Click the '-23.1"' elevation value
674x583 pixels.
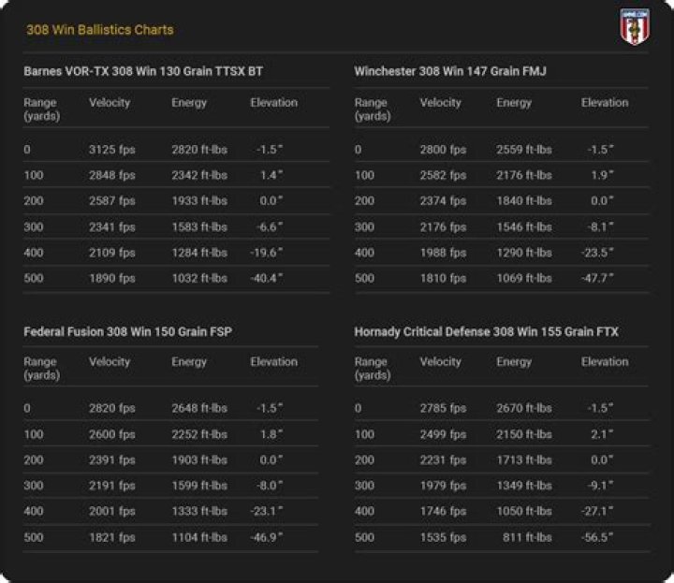pos(267,511)
